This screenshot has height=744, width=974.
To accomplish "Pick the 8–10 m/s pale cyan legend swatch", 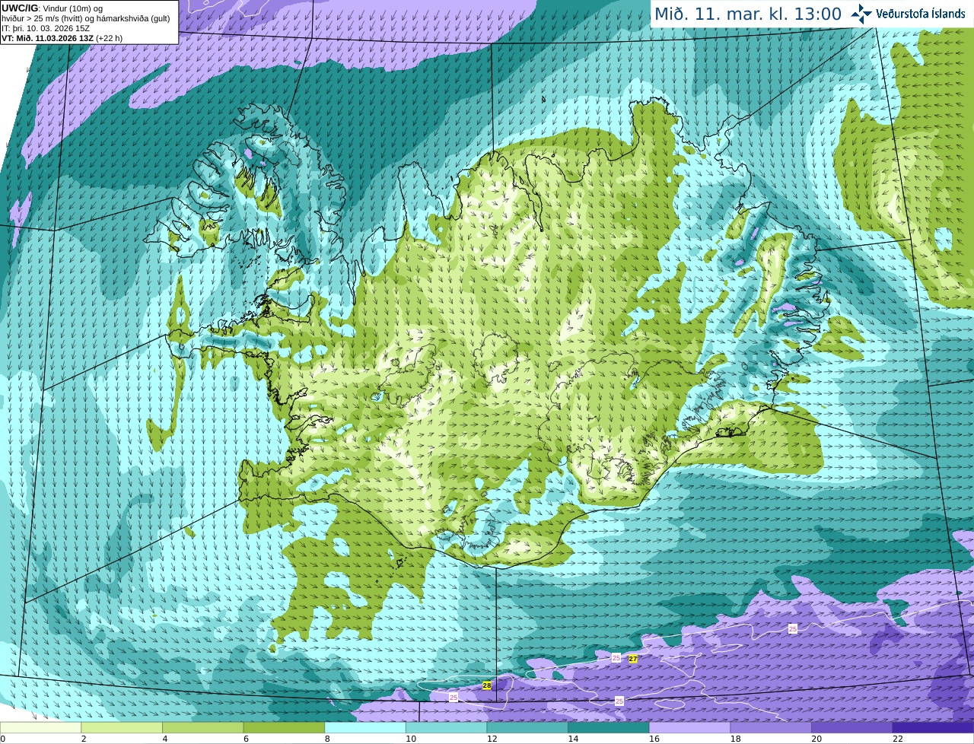I will click(365, 727).
